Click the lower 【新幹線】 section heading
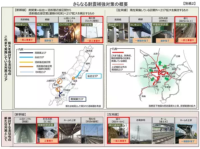The height and width of the screenshot is (149, 200). (x=20, y=114)
